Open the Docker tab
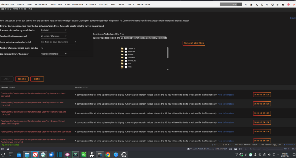Image resolution: width=296 pixels, height=158 pixels. (103, 4)
